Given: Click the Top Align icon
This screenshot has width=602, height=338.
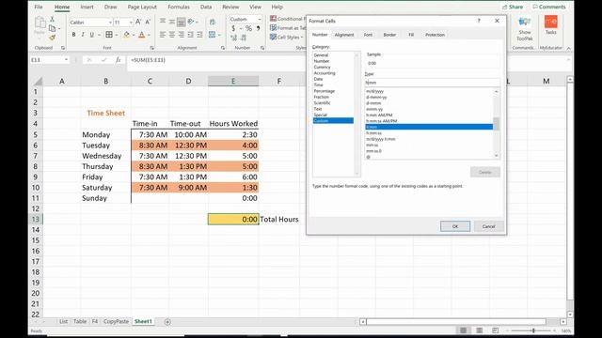Looking at the screenshot, I should pos(163,22).
